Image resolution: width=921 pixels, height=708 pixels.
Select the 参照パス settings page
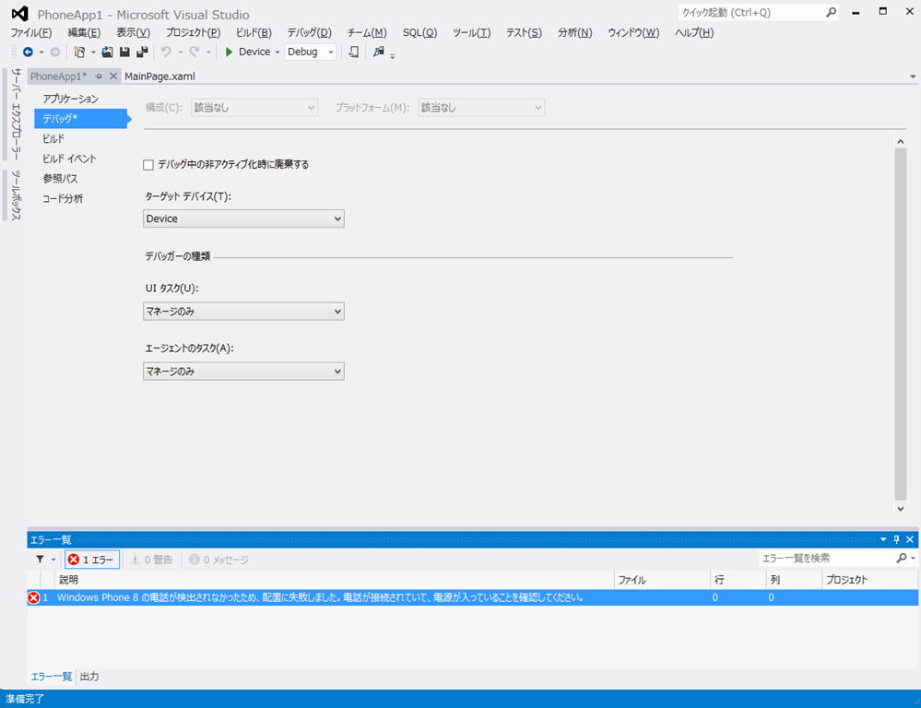pyautogui.click(x=60, y=179)
